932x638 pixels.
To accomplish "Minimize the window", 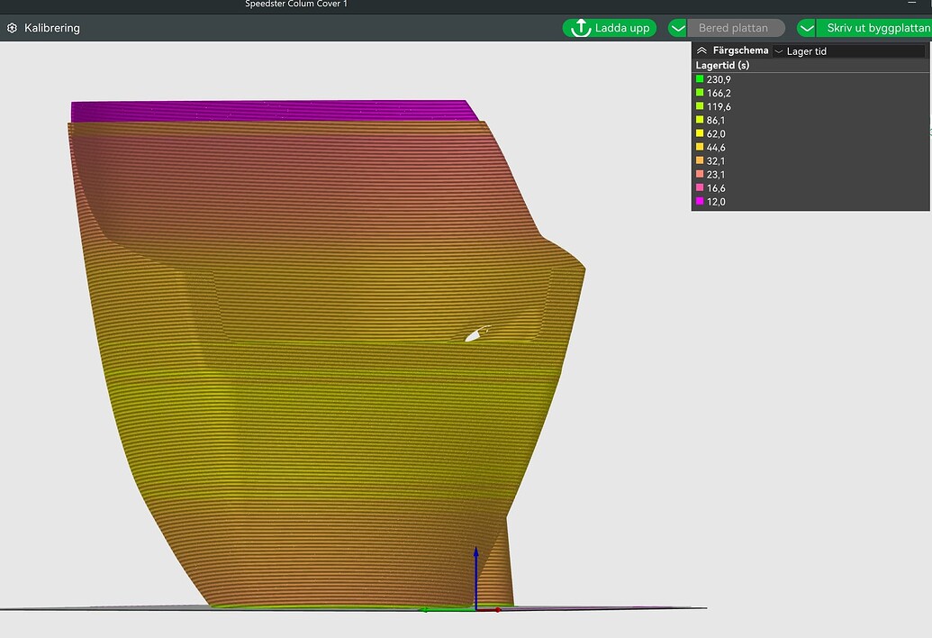I will (x=912, y=4).
